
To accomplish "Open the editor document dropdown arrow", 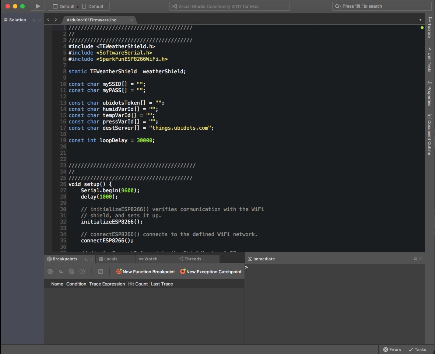I will [x=420, y=19].
